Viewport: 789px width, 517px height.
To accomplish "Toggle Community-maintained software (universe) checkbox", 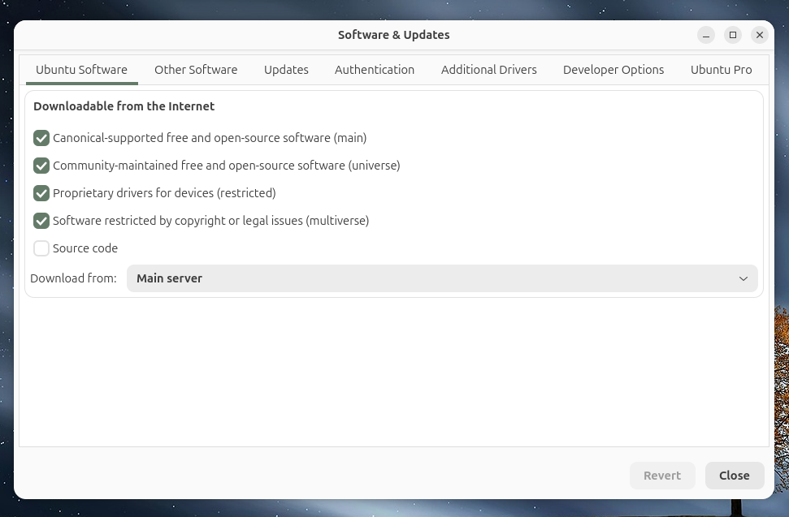I will [x=41, y=166].
